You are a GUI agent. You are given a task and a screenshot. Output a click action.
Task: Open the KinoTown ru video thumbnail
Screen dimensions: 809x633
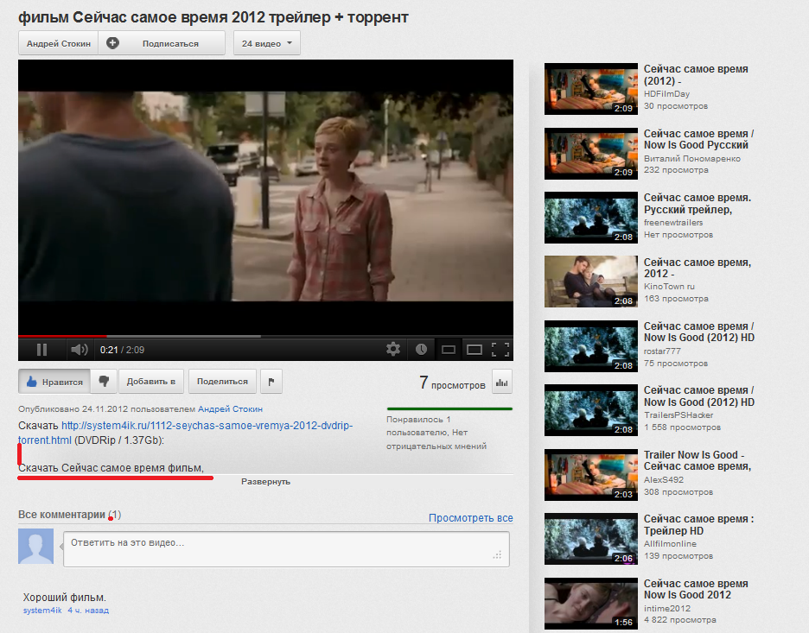coord(590,282)
